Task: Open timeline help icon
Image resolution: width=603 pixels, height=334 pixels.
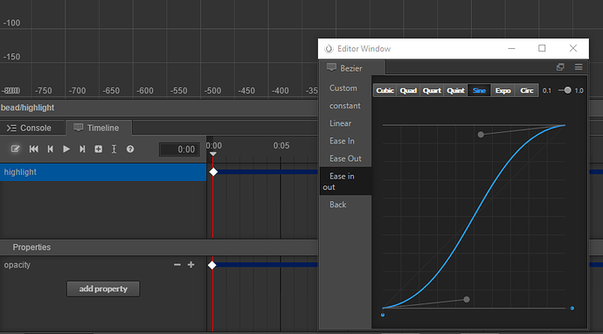Action: coord(130,149)
